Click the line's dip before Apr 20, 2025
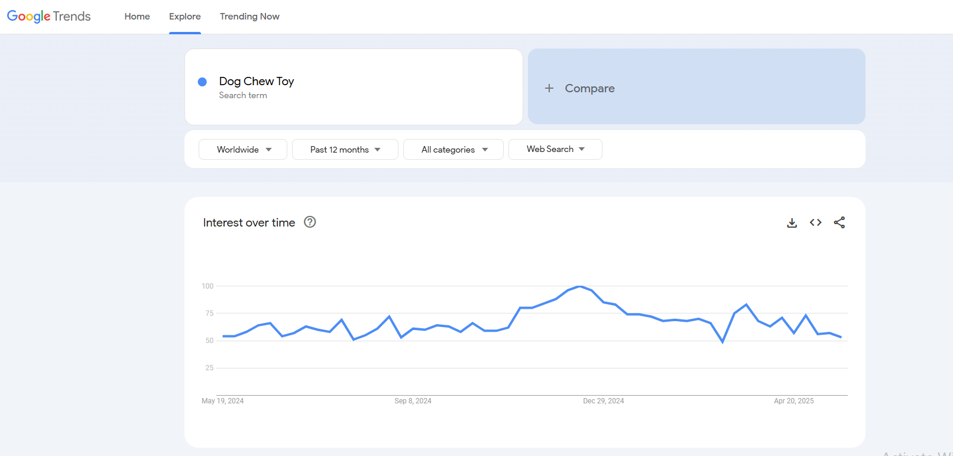This screenshot has width=953, height=456. [x=722, y=342]
